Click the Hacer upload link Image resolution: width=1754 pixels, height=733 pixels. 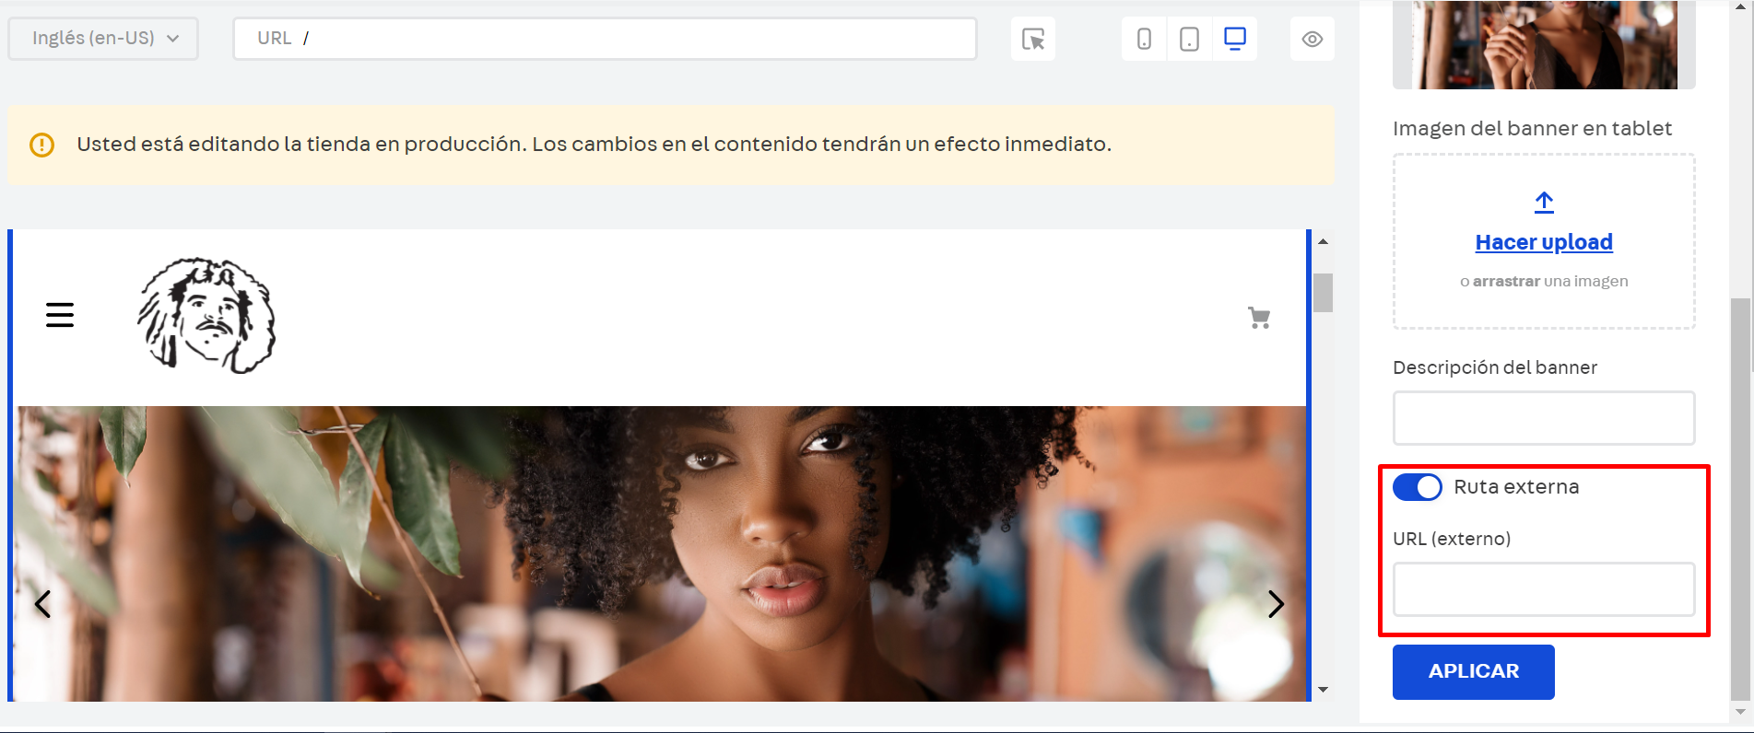[x=1544, y=242]
